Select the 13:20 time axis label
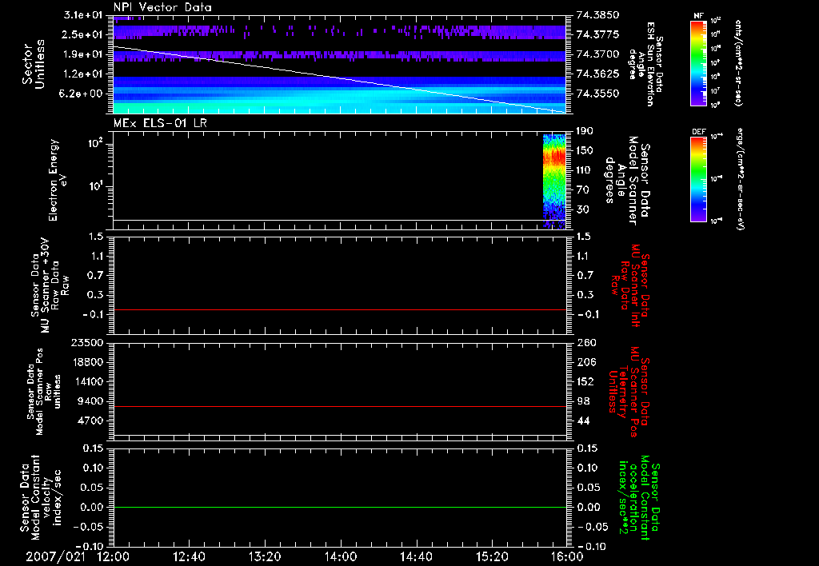819x566 pixels. [x=265, y=556]
